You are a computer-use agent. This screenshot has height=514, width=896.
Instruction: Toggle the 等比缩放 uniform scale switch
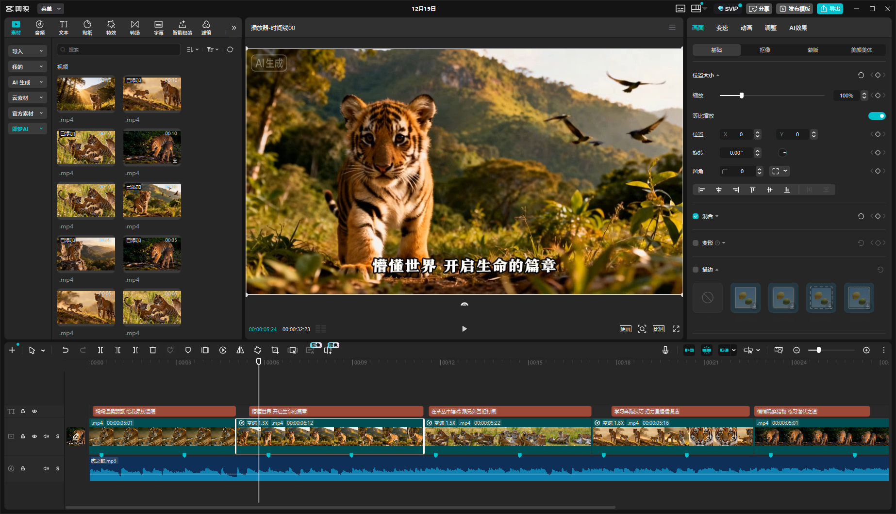coord(877,116)
